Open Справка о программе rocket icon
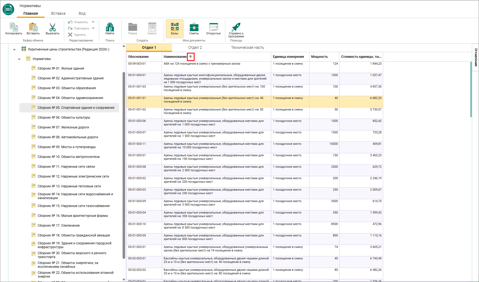The width and height of the screenshot is (479, 282). tap(236, 27)
